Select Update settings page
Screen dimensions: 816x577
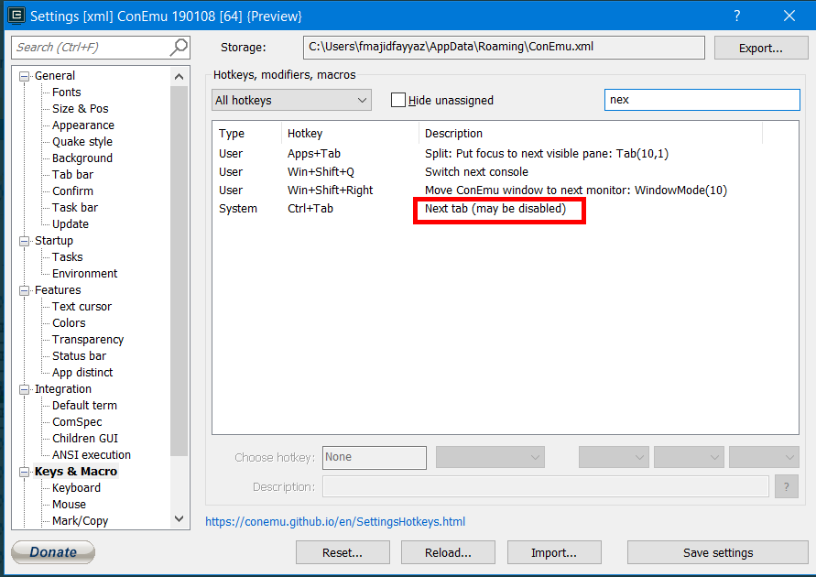(x=71, y=224)
